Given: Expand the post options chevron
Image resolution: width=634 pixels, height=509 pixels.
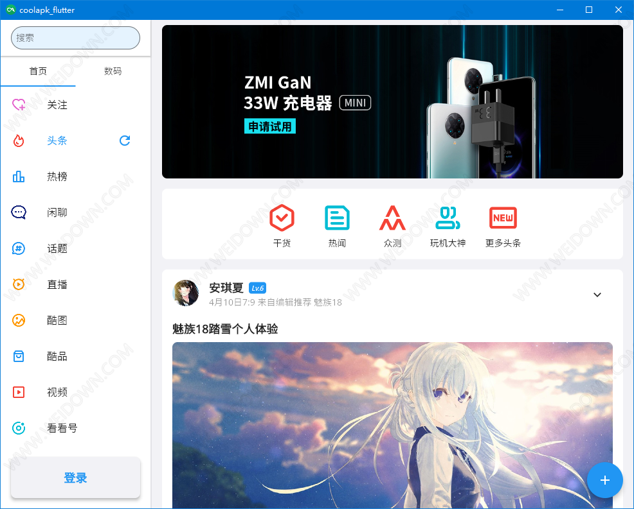Looking at the screenshot, I should click(597, 295).
